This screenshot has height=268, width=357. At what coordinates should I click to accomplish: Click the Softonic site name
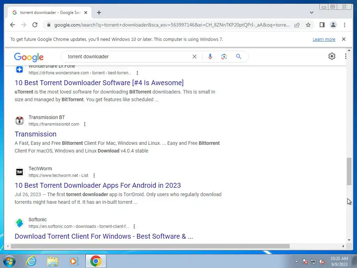(38, 220)
